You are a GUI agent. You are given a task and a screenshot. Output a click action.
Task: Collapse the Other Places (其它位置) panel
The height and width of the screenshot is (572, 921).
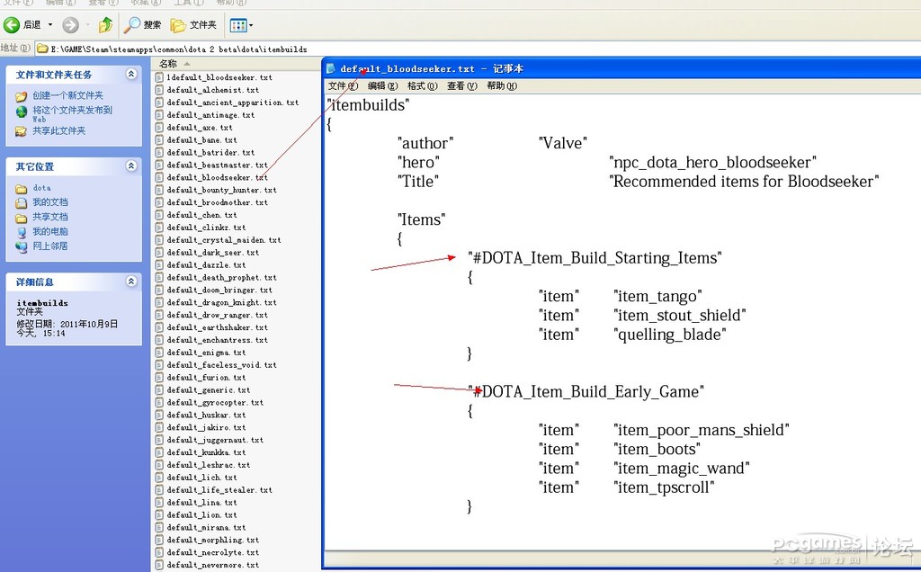(131, 166)
